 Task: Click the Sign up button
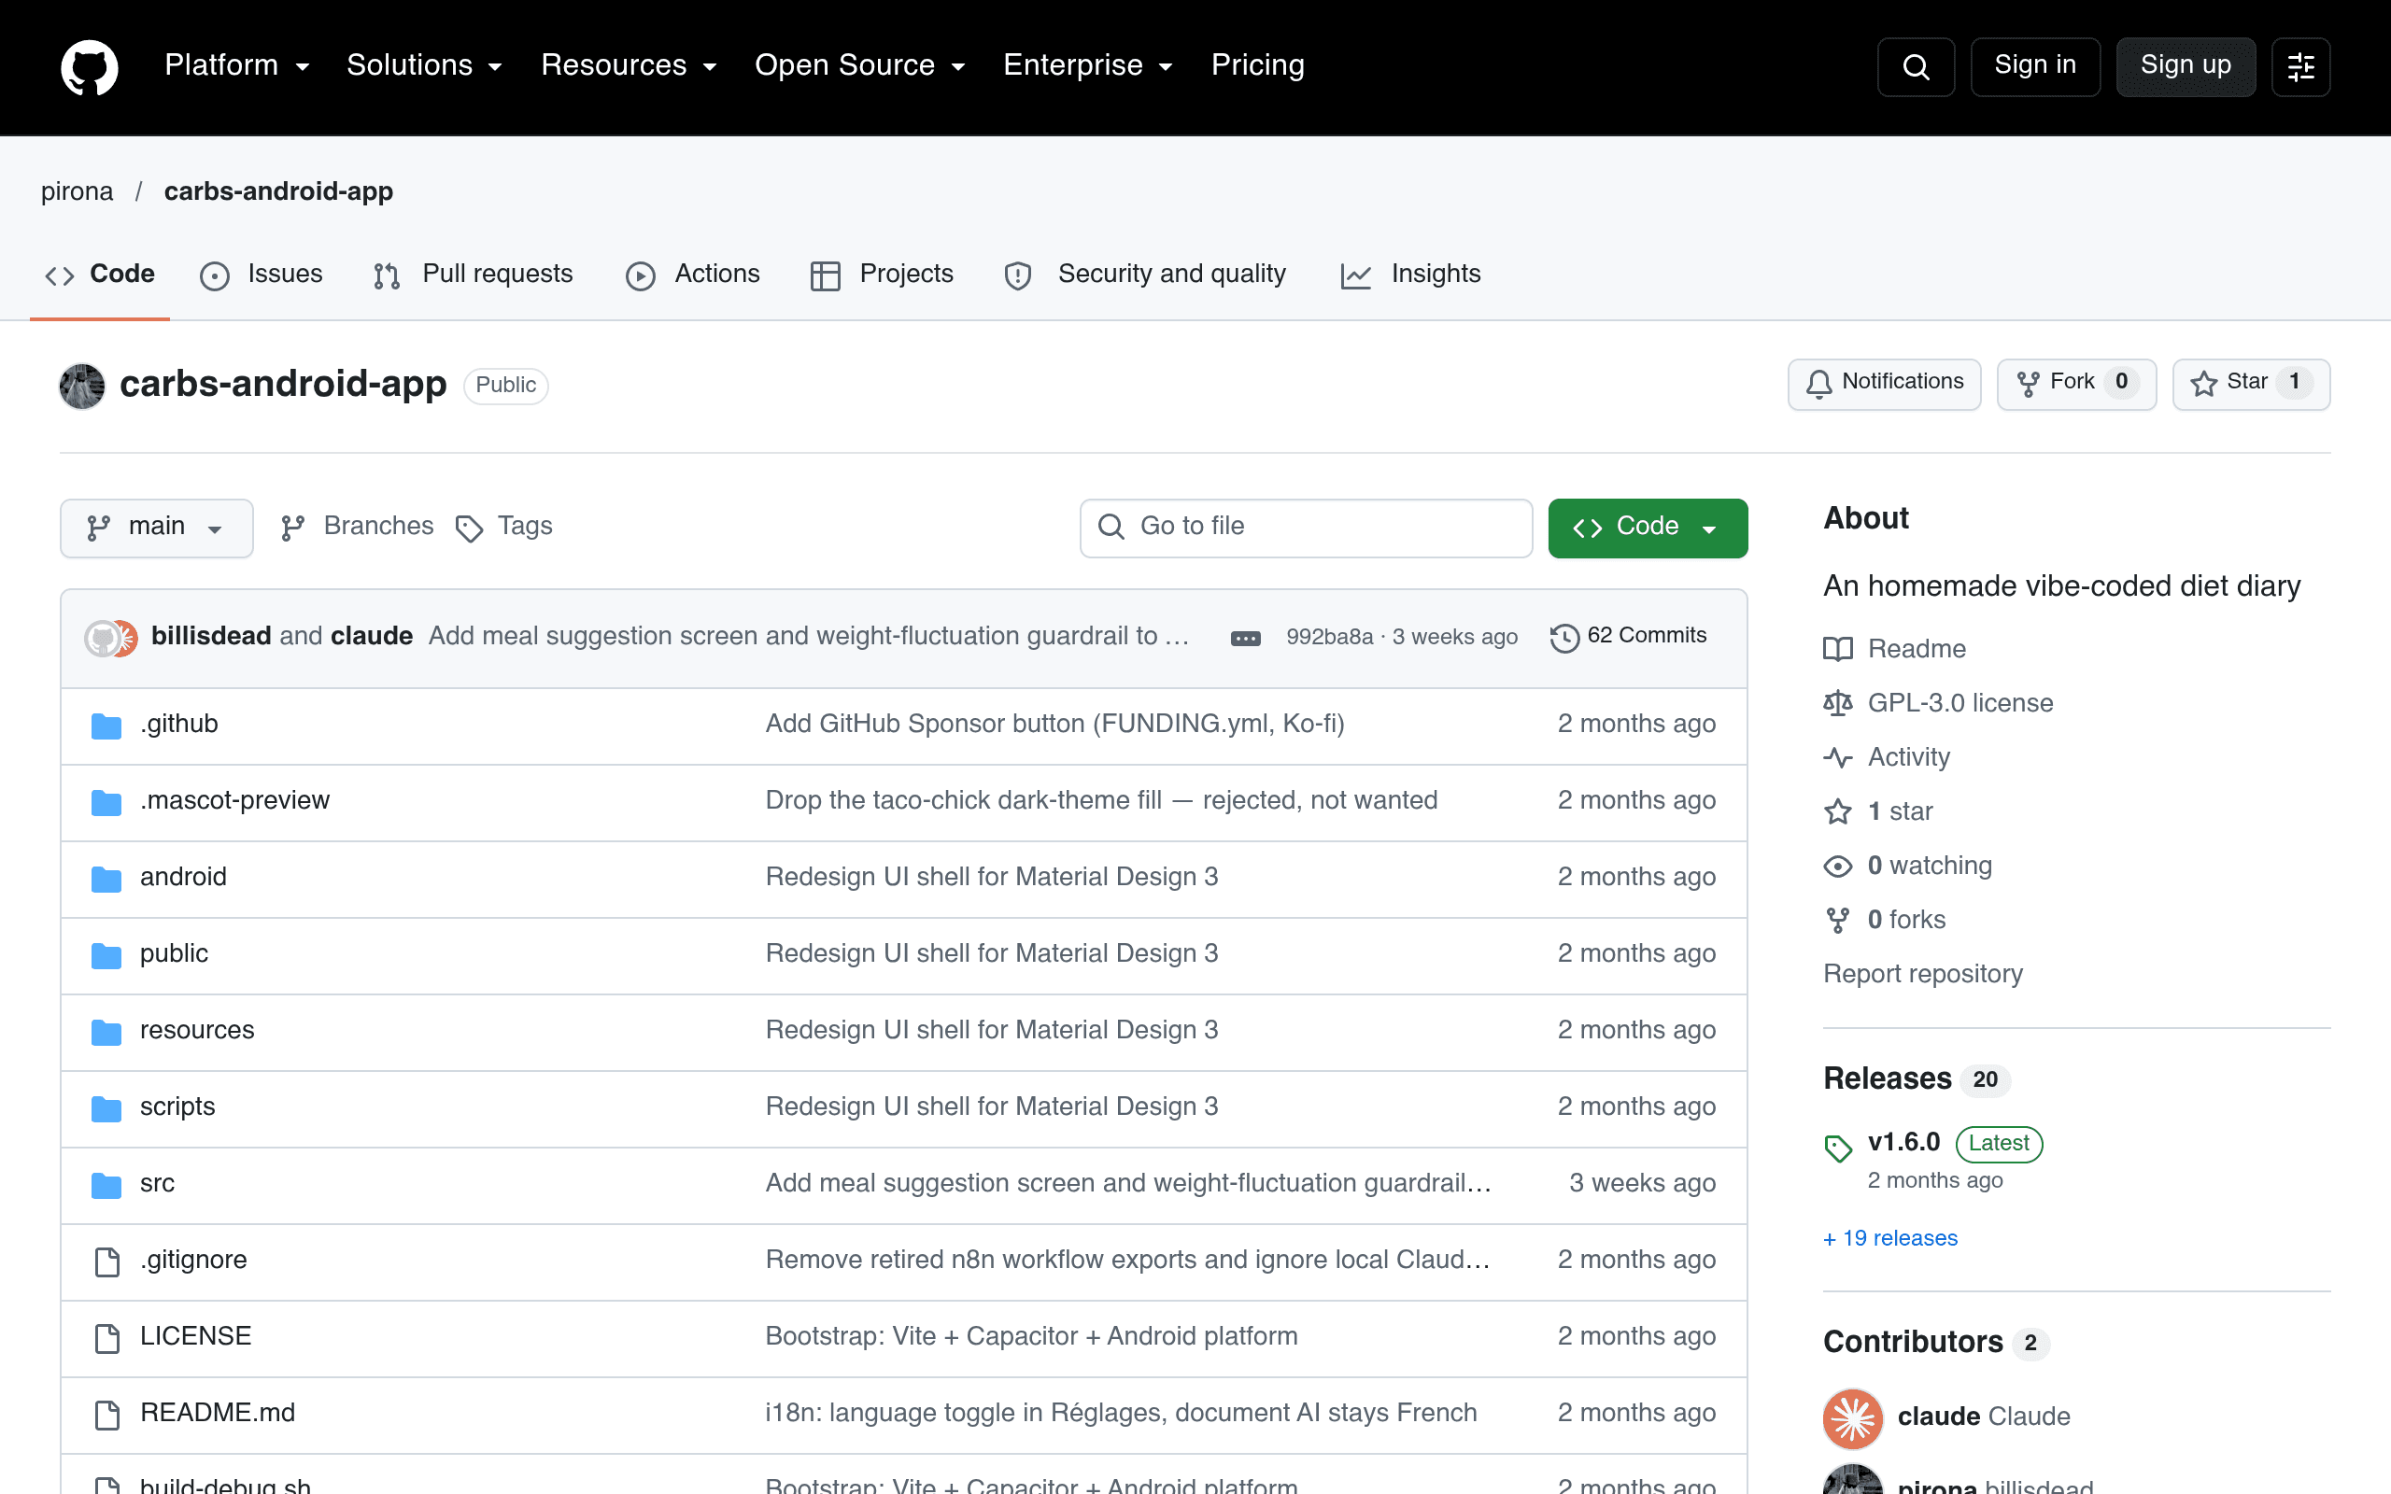[x=2186, y=67]
